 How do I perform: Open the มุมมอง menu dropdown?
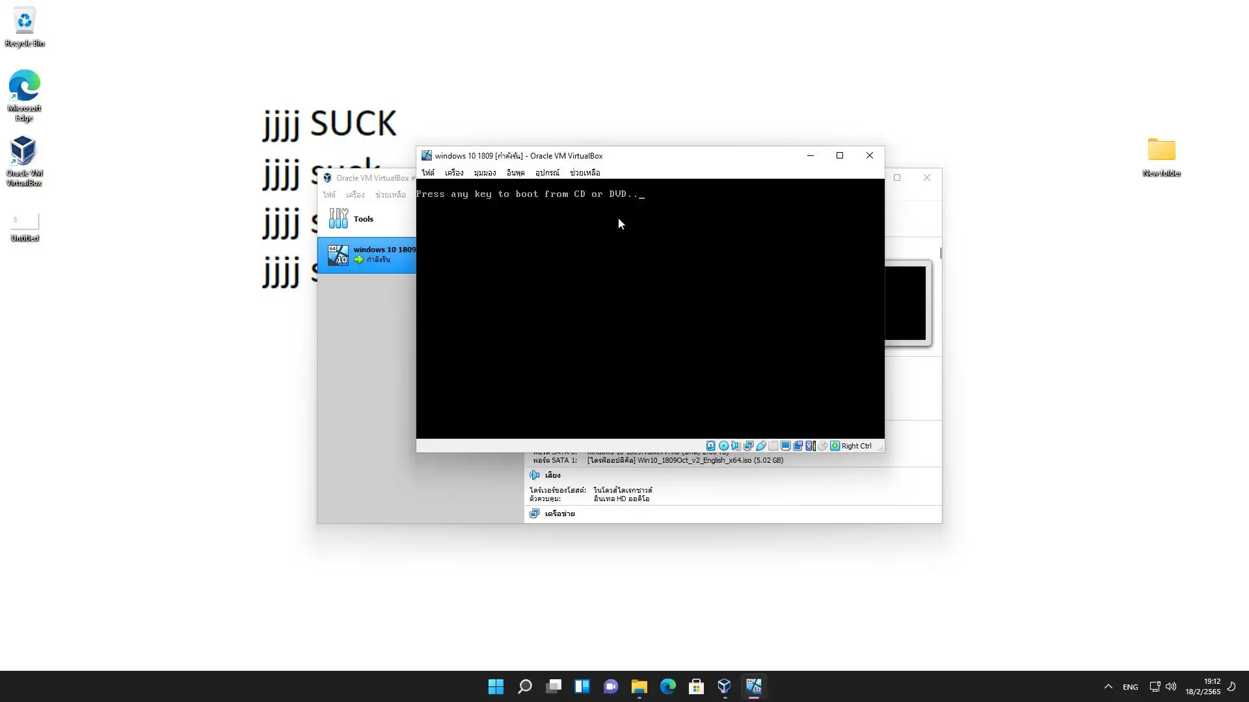click(485, 173)
